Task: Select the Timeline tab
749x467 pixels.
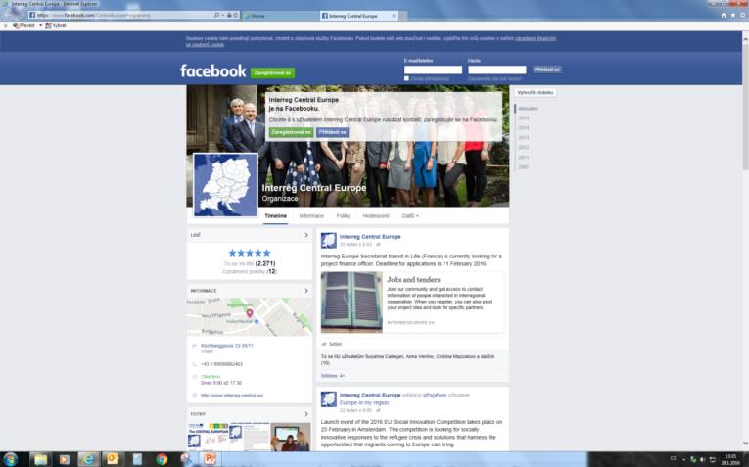Action: click(276, 216)
